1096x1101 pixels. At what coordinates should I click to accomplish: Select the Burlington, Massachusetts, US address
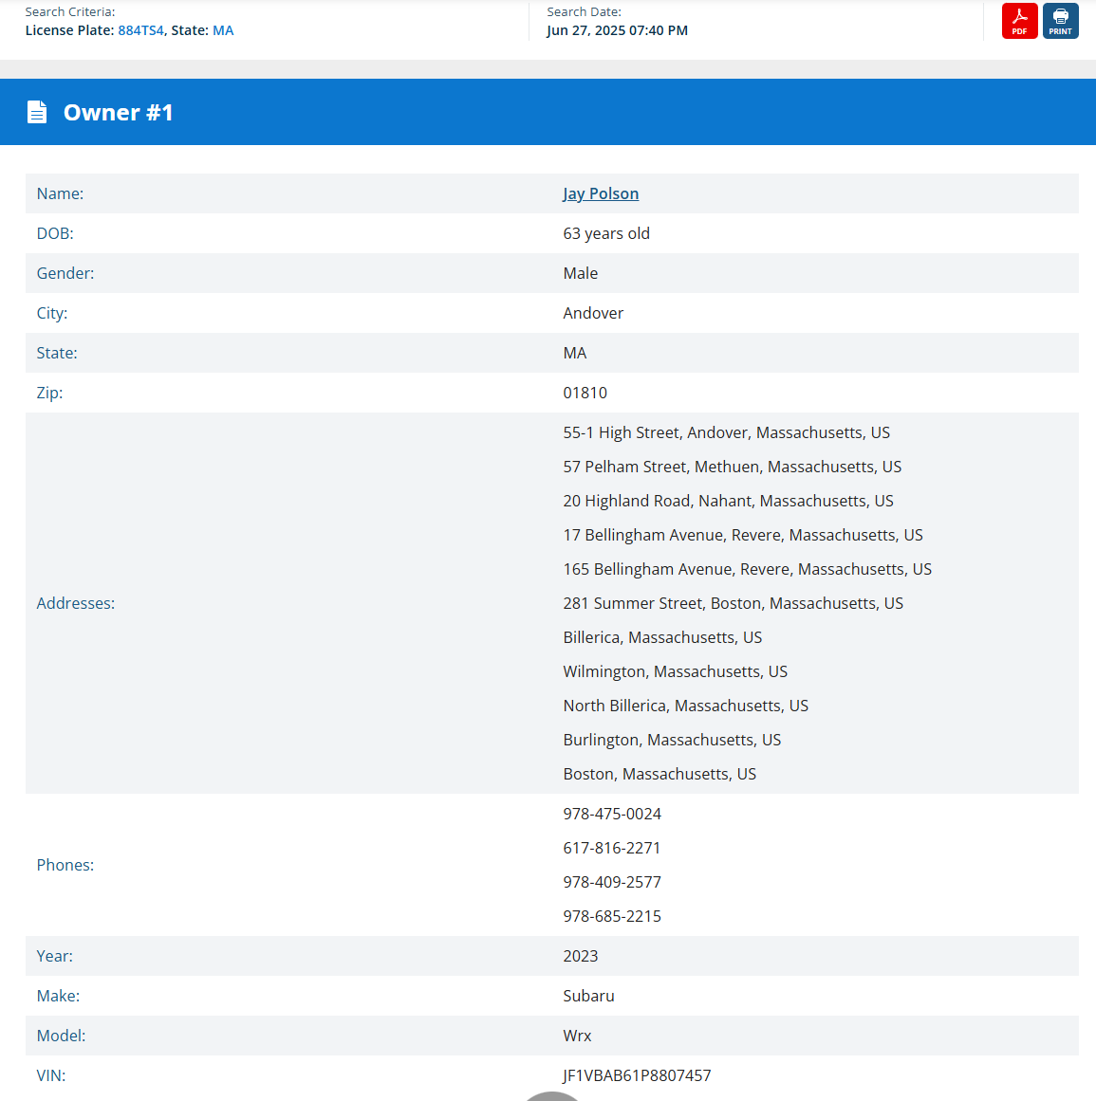tap(672, 740)
